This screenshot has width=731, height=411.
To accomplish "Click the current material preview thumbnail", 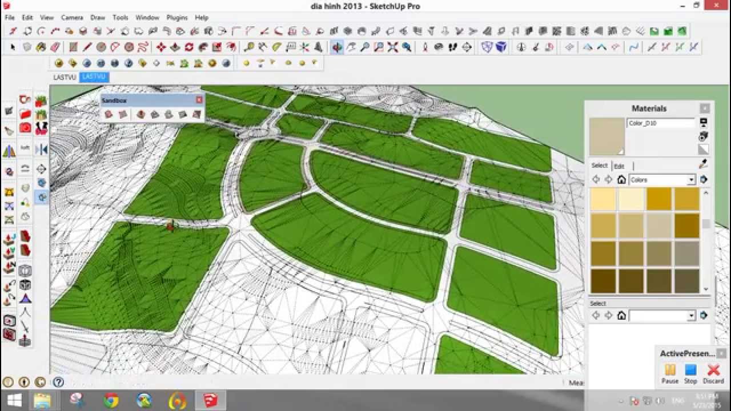I will (607, 136).
